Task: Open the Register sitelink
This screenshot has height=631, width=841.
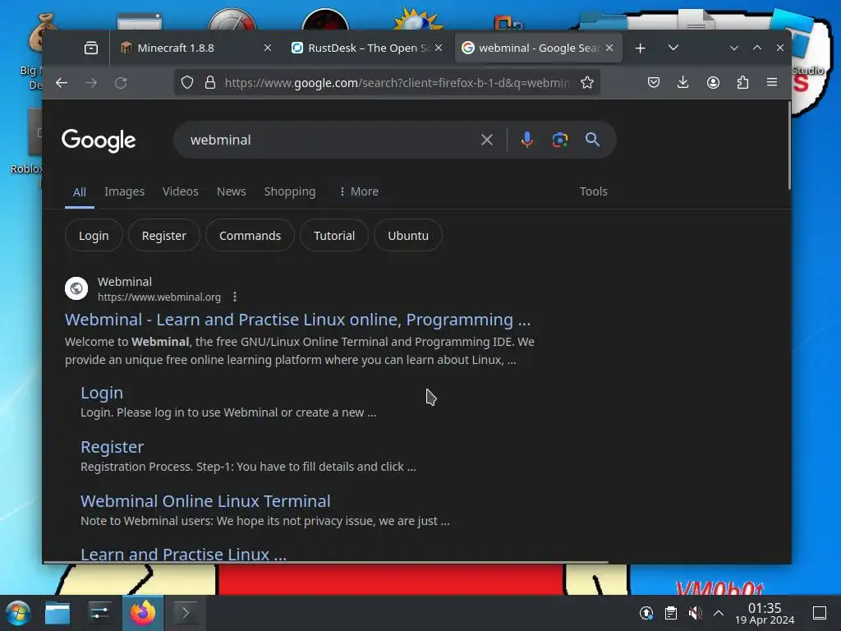Action: [x=112, y=447]
